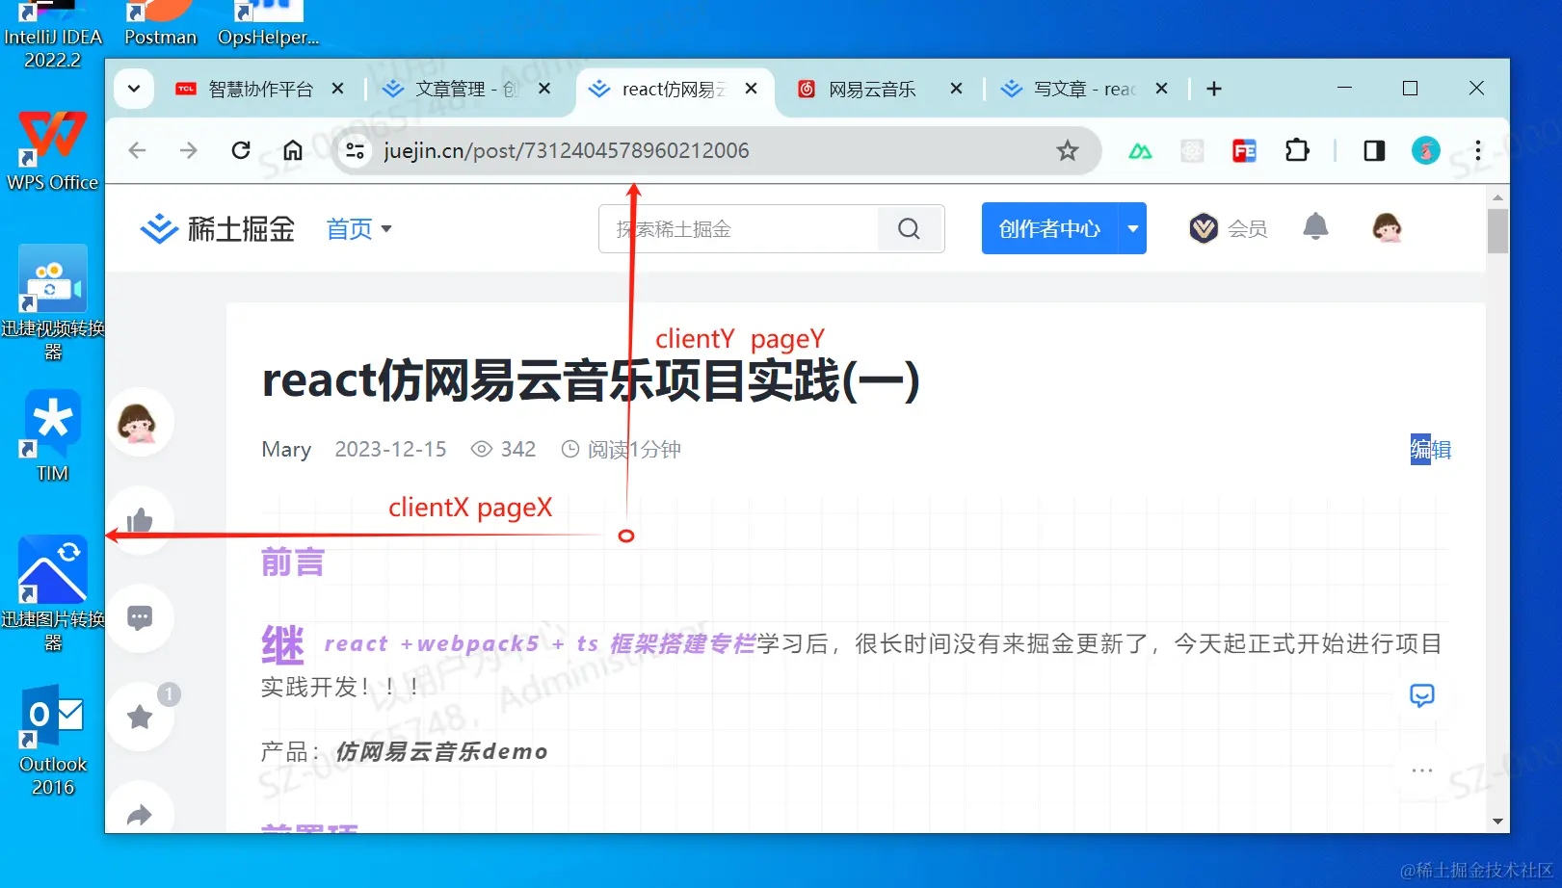
Task: Open the Chrome three-dot menu
Action: pyautogui.click(x=1478, y=150)
